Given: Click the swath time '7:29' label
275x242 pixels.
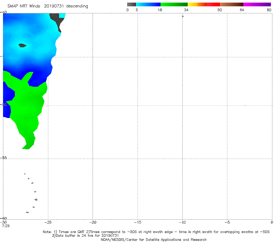Looking at the screenshot, I should coord(6,226).
